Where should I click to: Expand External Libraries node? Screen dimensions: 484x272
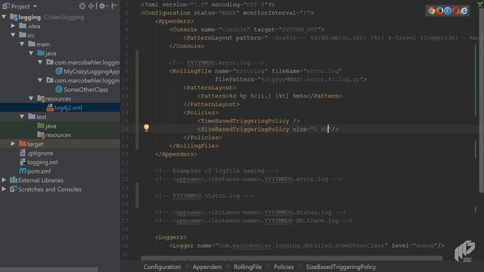(x=4, y=180)
